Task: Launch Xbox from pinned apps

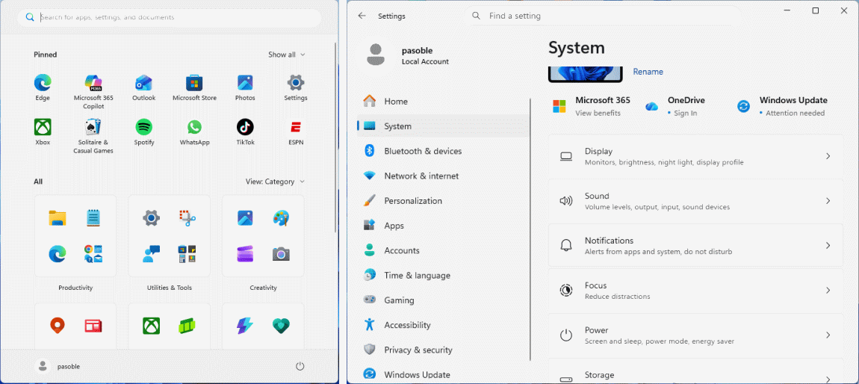Action: tap(42, 132)
